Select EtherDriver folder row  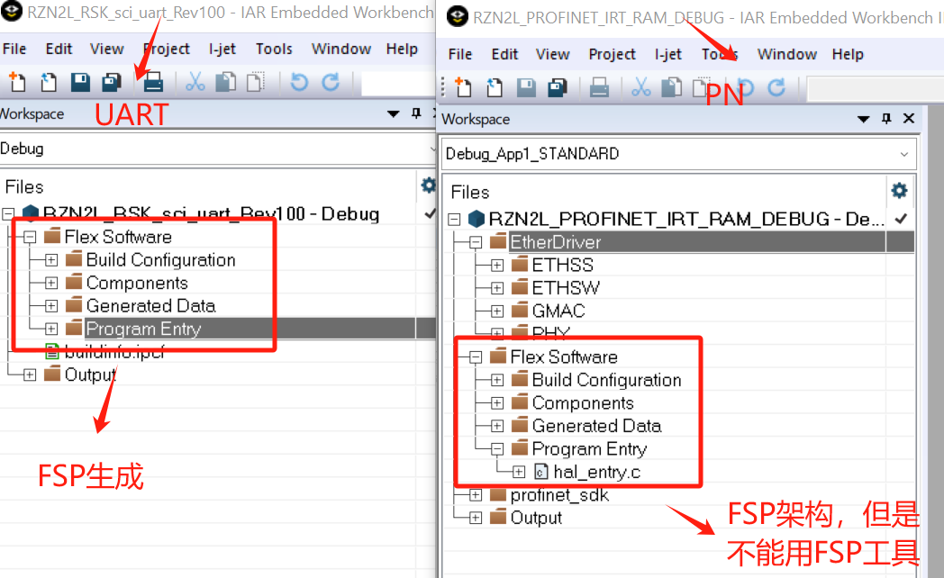click(555, 242)
